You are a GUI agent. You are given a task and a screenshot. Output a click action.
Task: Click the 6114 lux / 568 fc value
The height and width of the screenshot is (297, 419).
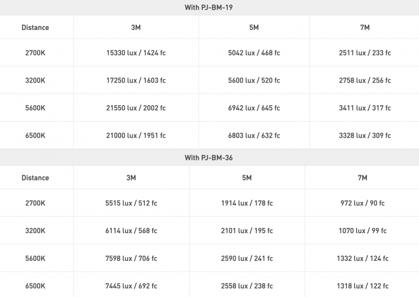click(x=131, y=231)
